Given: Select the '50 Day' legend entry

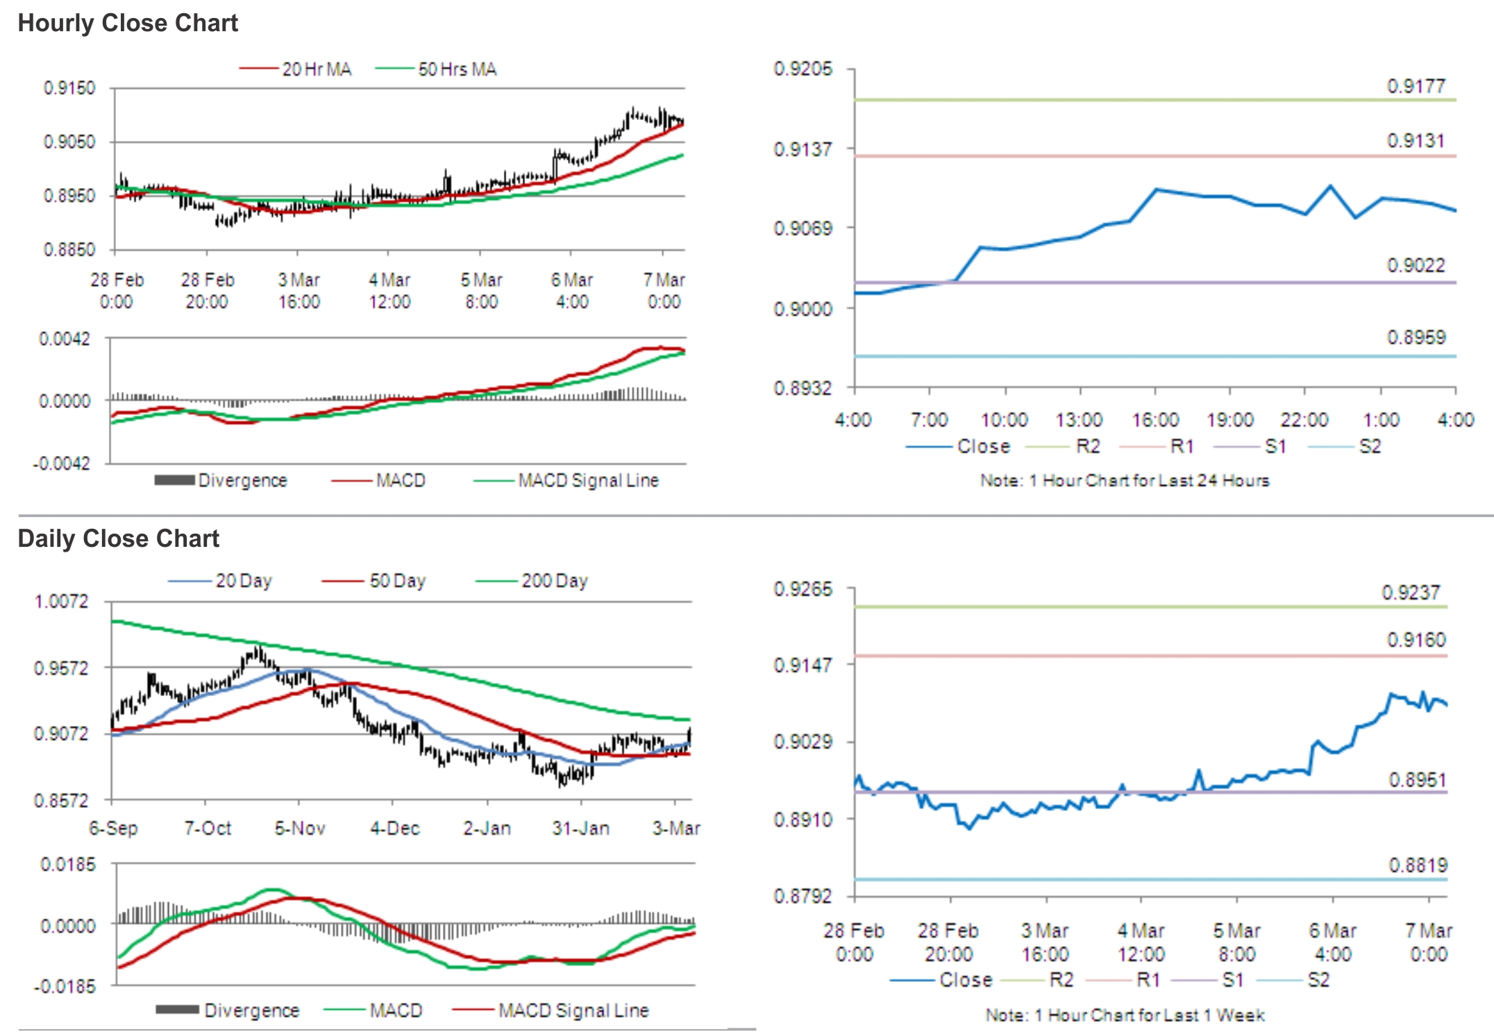Looking at the screenshot, I should click(x=374, y=581).
